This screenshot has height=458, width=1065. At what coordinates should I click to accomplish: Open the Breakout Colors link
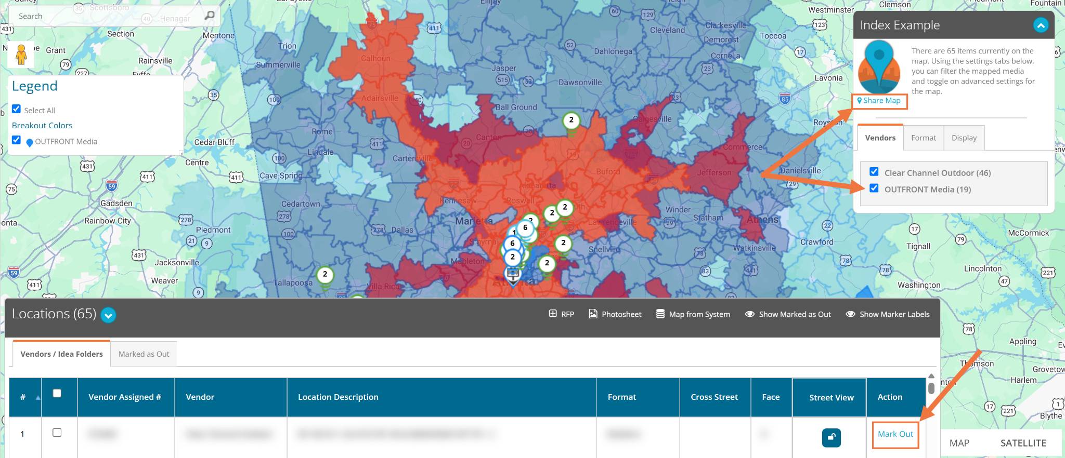click(x=42, y=125)
